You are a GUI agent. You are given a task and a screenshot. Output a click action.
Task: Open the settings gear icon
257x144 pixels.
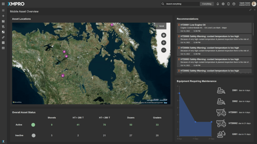coord(223,4)
